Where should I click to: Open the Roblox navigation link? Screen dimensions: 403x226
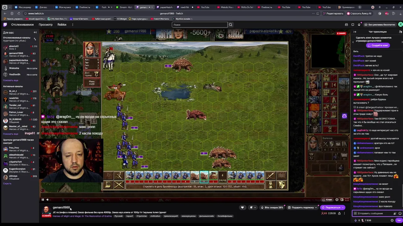click(62, 24)
